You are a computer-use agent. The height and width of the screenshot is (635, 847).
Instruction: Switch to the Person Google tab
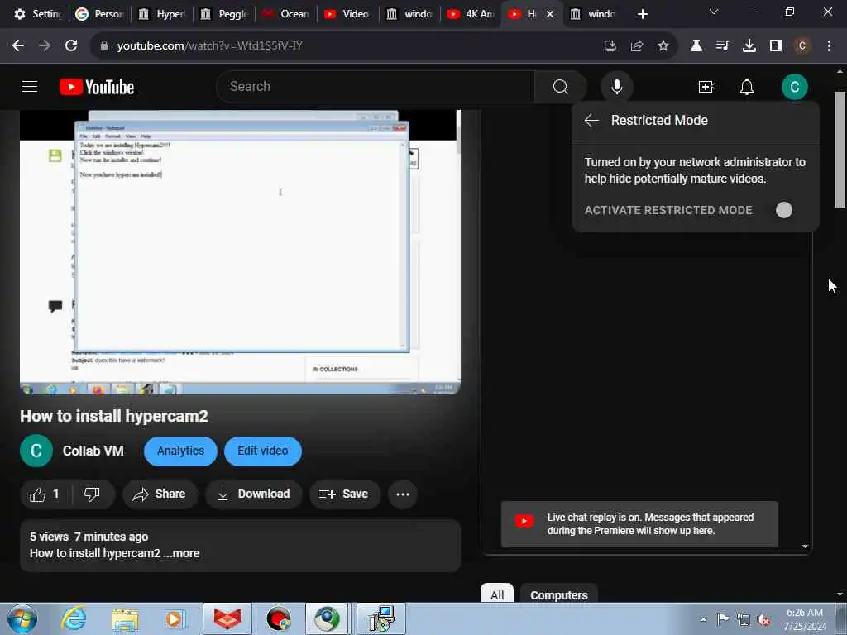point(100,14)
